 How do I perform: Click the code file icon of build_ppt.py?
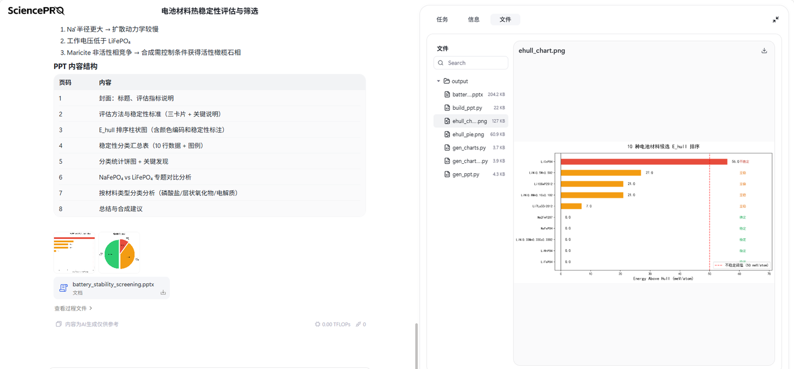coord(447,108)
